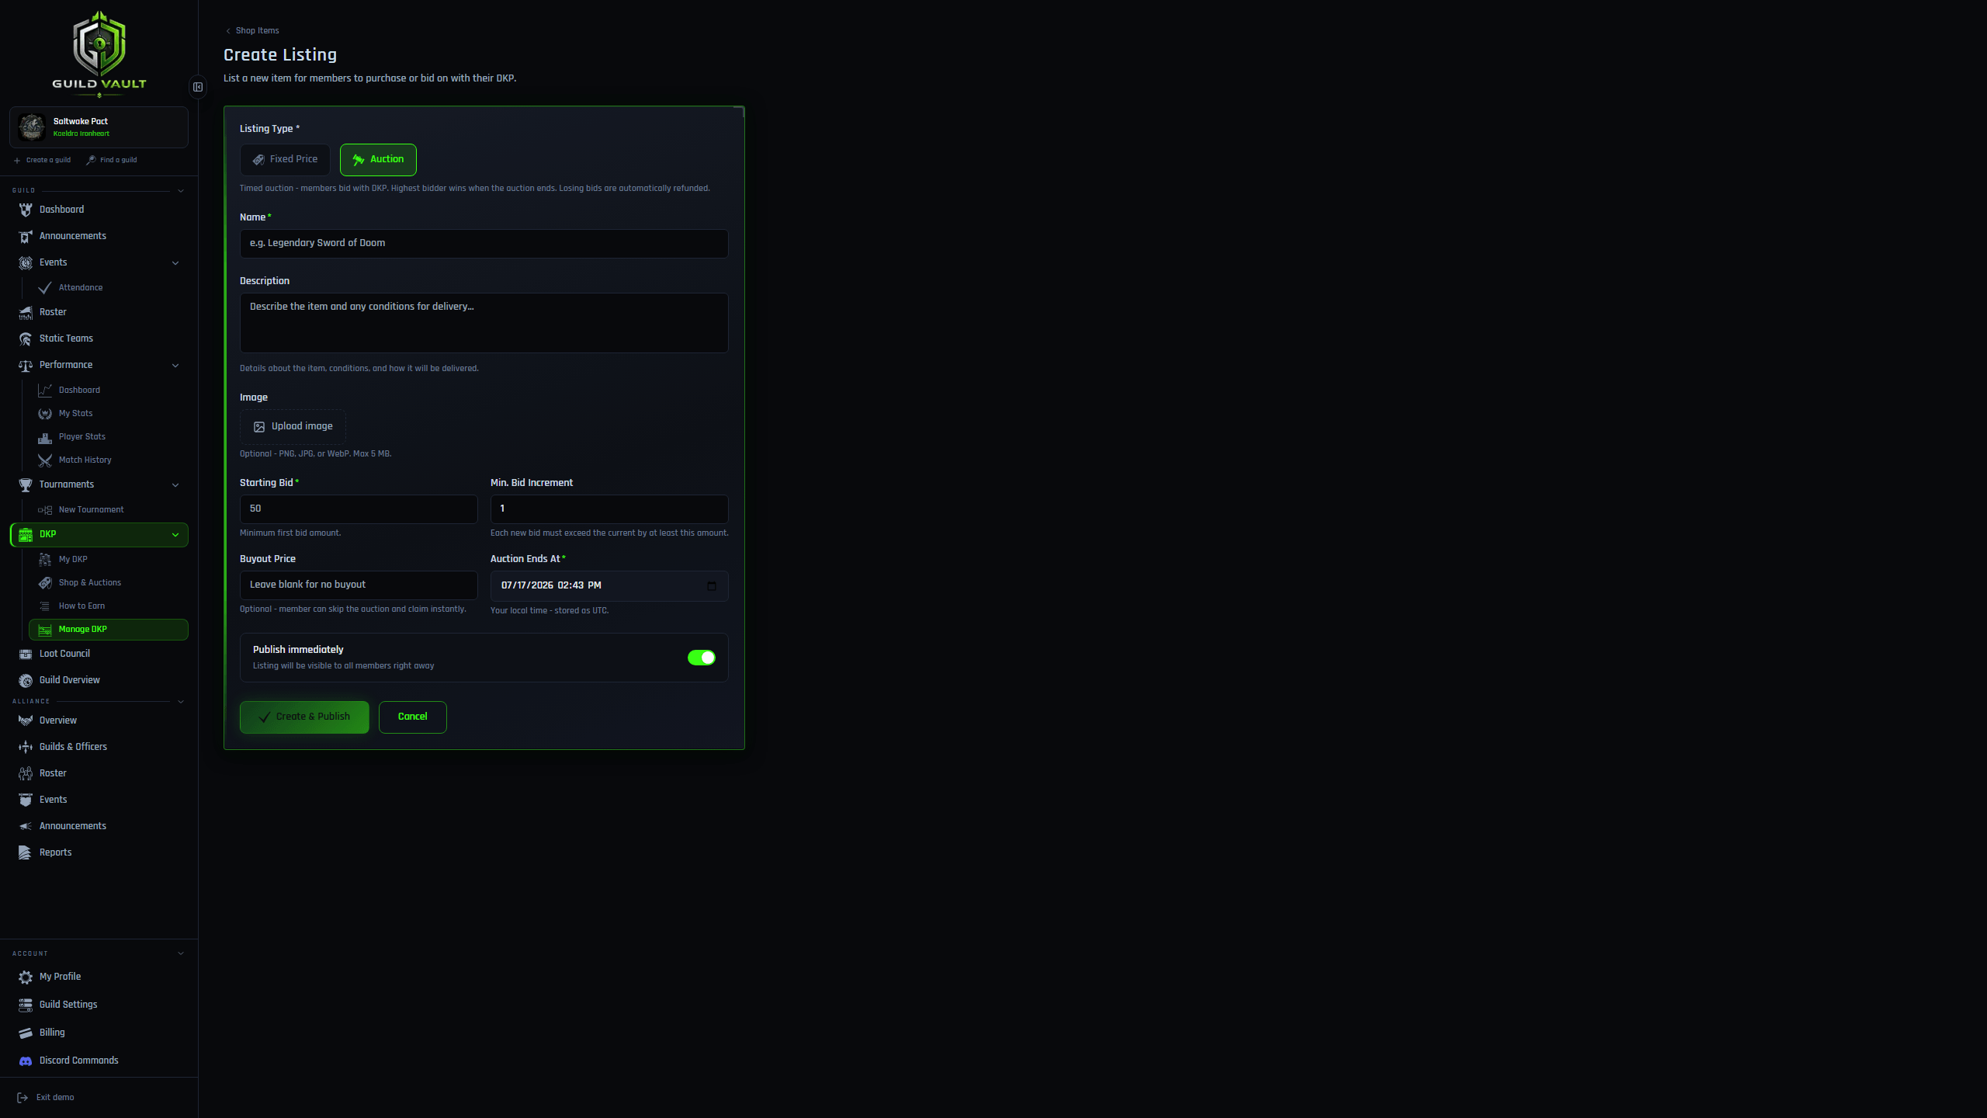Screen dimensions: 1987x1118
Task: Focus the Description text area
Action: (x=484, y=323)
